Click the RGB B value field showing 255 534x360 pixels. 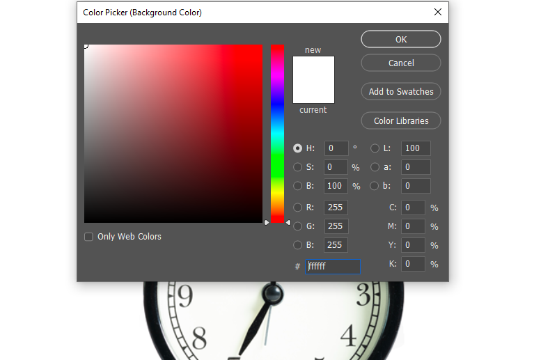point(336,245)
